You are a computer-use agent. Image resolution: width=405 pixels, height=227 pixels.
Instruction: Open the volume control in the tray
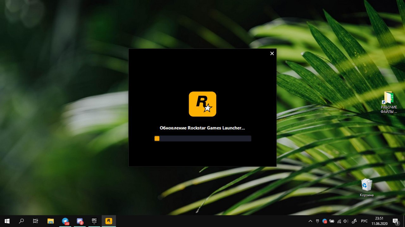[x=346, y=221]
